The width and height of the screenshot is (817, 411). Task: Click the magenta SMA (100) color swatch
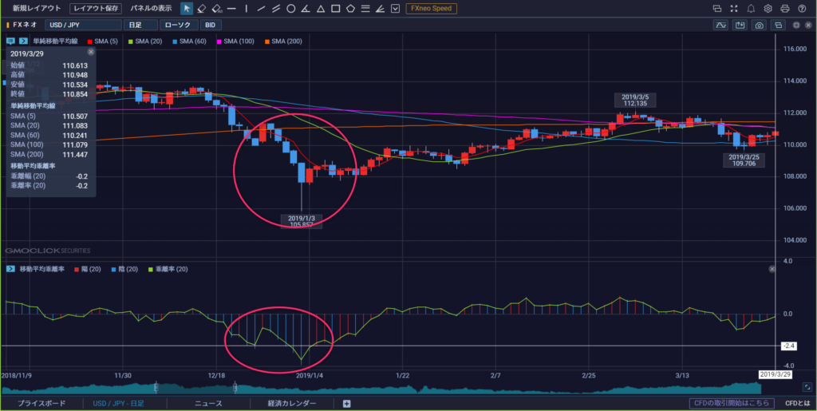[219, 41]
